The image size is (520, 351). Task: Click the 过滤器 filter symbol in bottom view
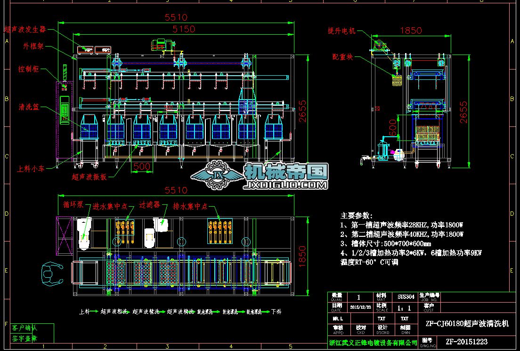point(162,226)
